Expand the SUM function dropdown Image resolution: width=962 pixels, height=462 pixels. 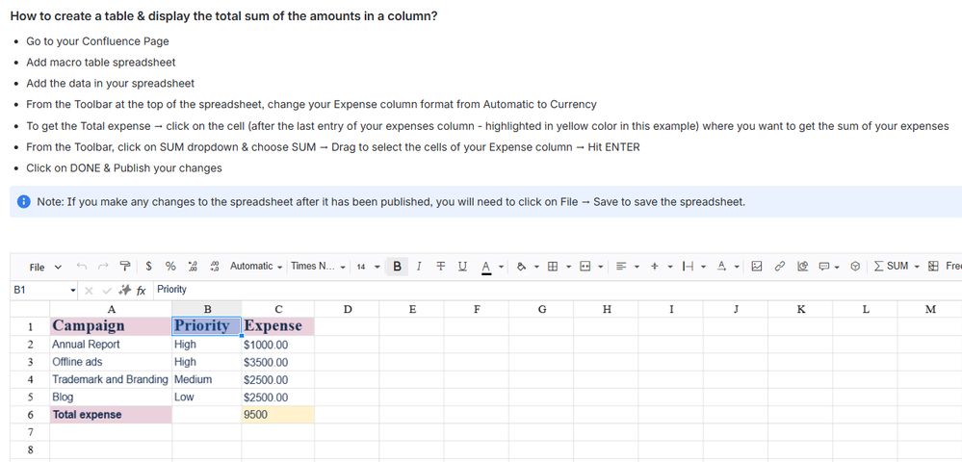(917, 267)
